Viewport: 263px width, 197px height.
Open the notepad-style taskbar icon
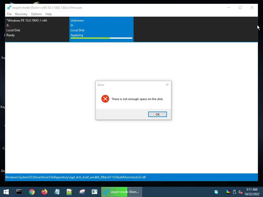[57, 192]
